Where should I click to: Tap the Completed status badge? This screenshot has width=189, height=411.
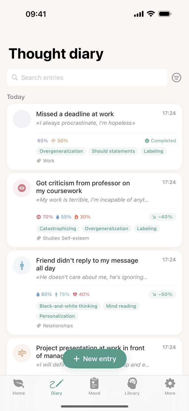click(160, 141)
